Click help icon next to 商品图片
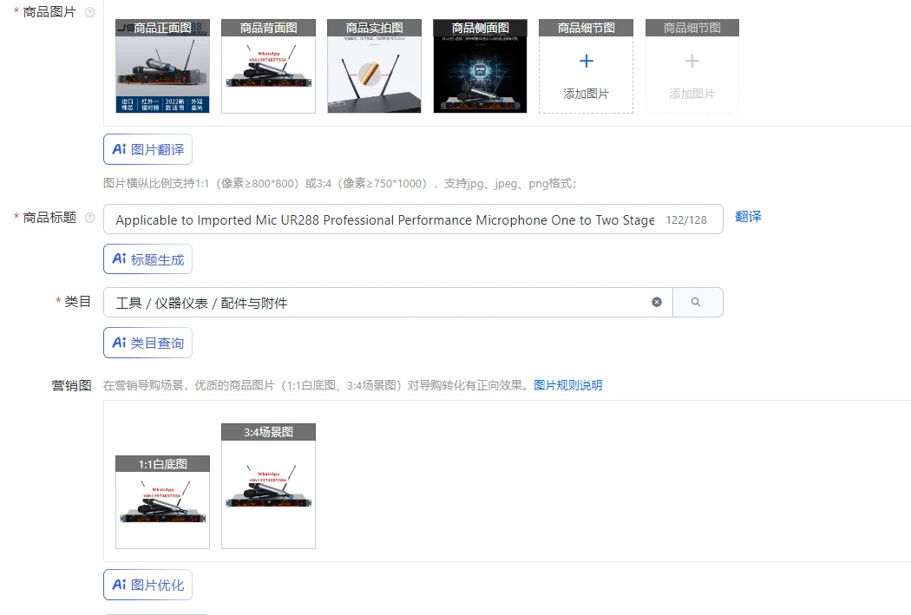The image size is (911, 615). (90, 12)
